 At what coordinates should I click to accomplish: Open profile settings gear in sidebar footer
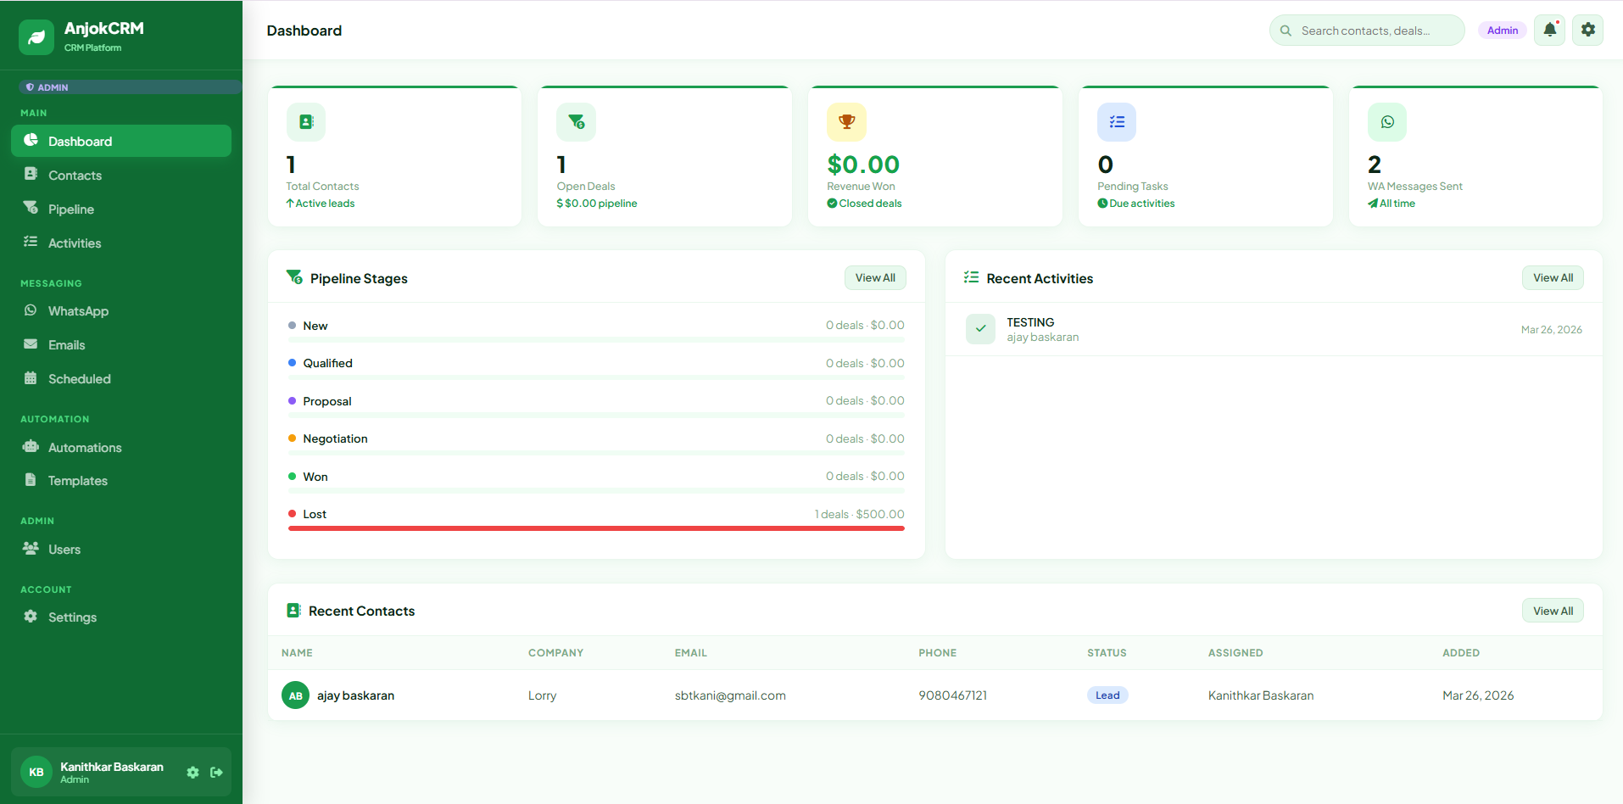[x=192, y=773]
